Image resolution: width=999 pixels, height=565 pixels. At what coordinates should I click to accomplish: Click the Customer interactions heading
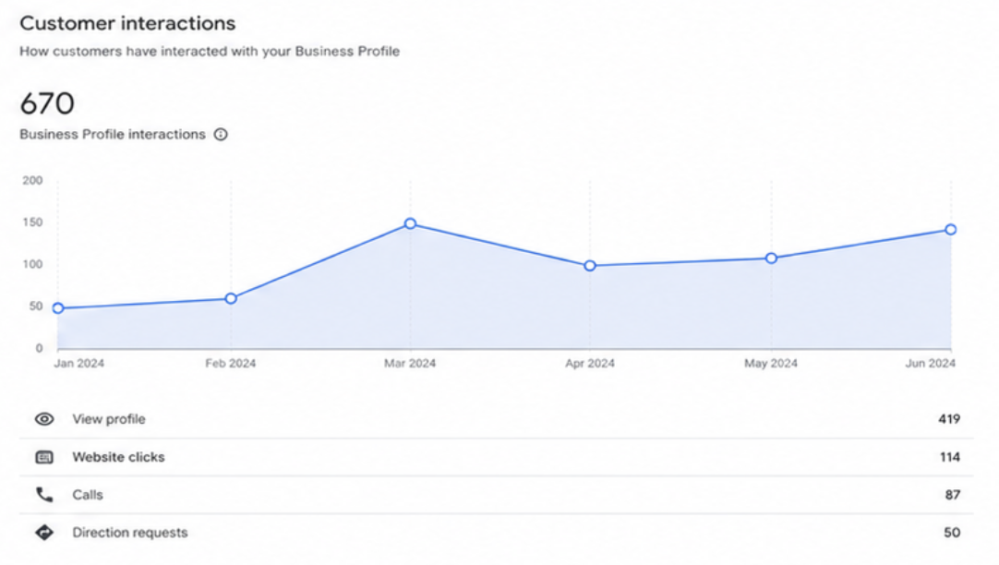(x=127, y=24)
